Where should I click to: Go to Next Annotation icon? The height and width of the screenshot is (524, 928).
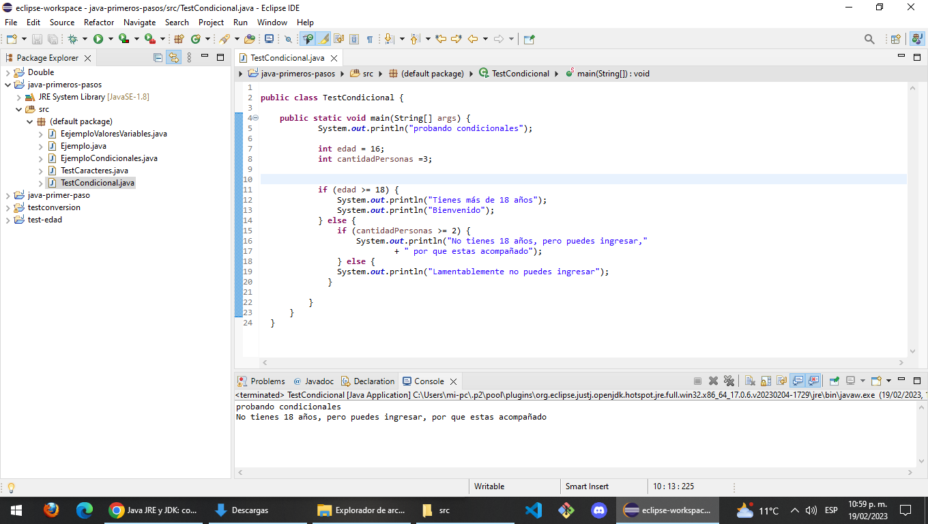pos(389,40)
